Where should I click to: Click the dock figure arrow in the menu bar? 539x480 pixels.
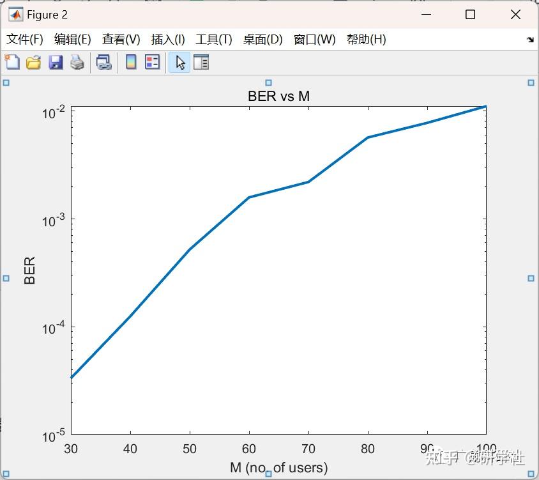coord(530,40)
